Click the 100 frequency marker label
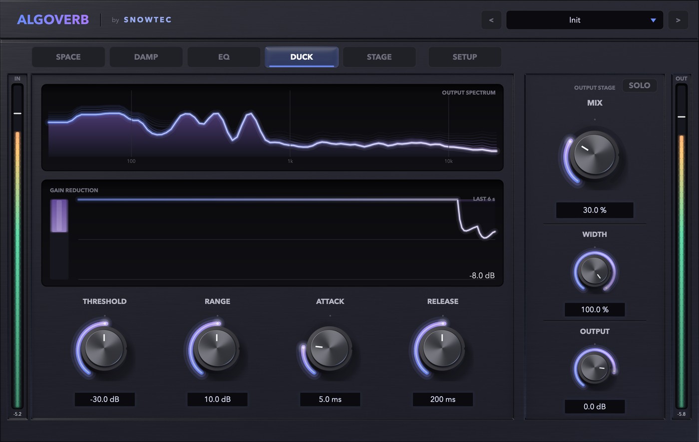 coord(131,161)
